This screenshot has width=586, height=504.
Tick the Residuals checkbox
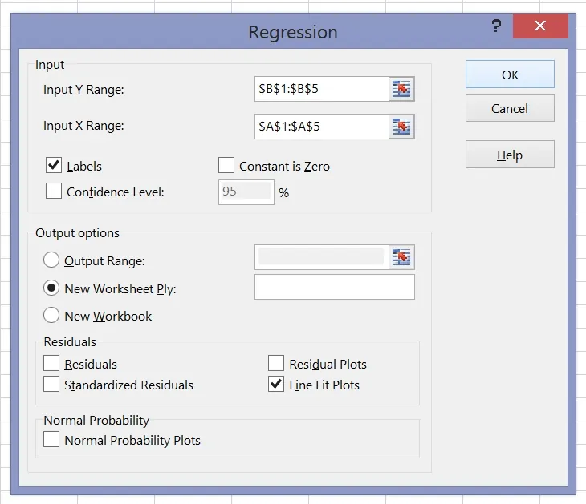52,364
